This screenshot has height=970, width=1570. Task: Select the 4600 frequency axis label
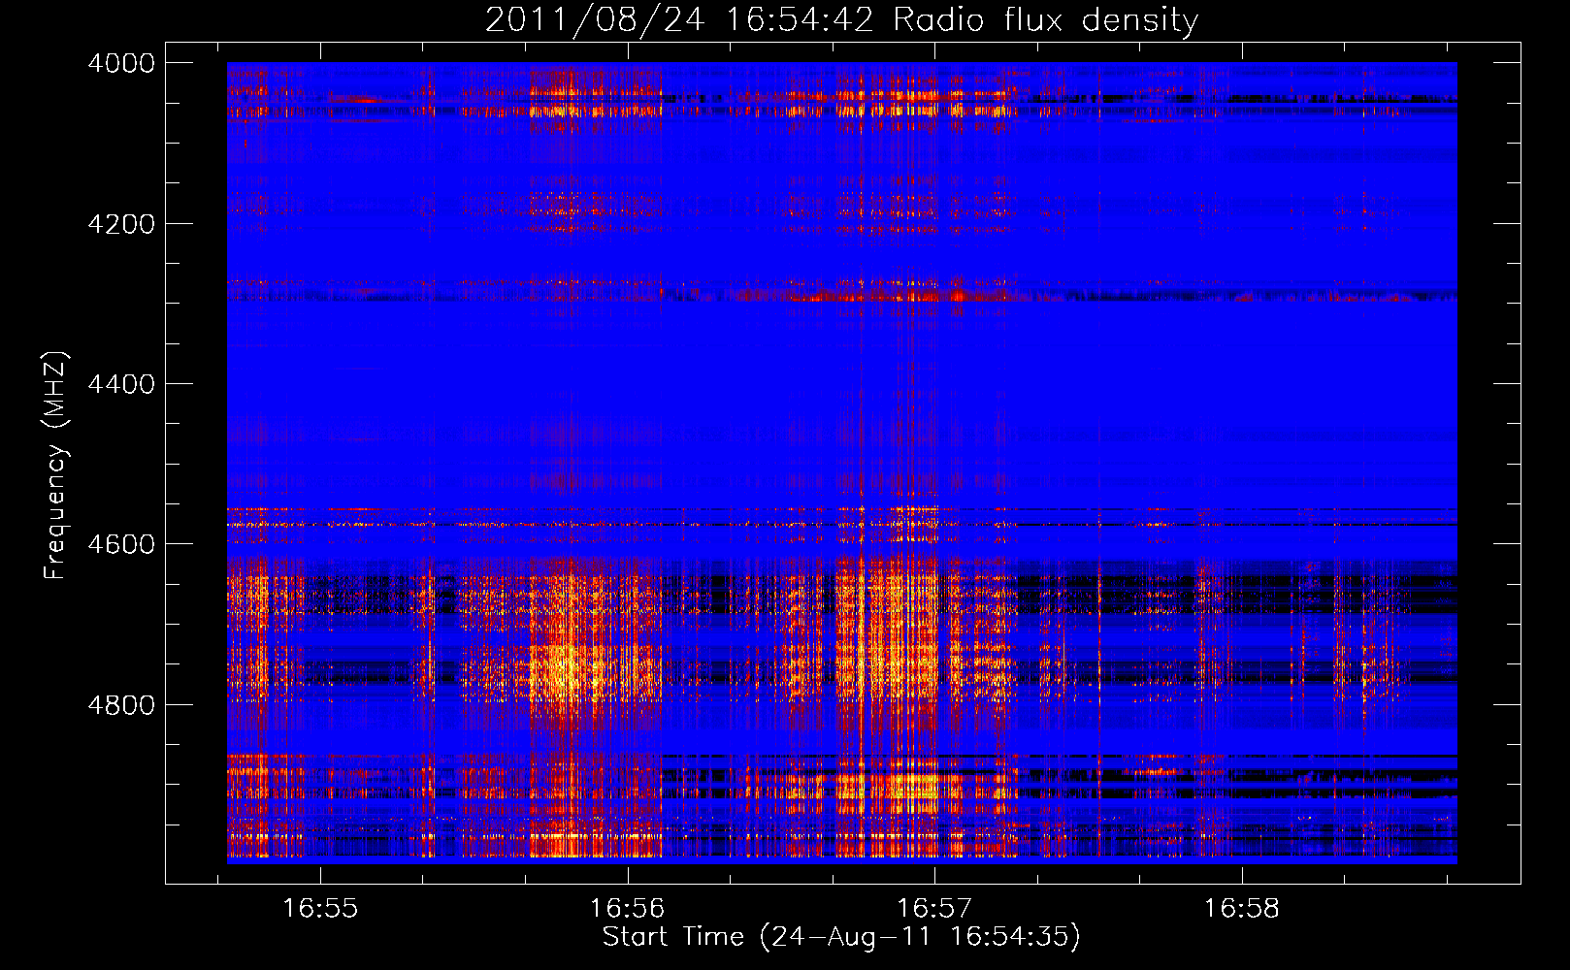pyautogui.click(x=121, y=544)
